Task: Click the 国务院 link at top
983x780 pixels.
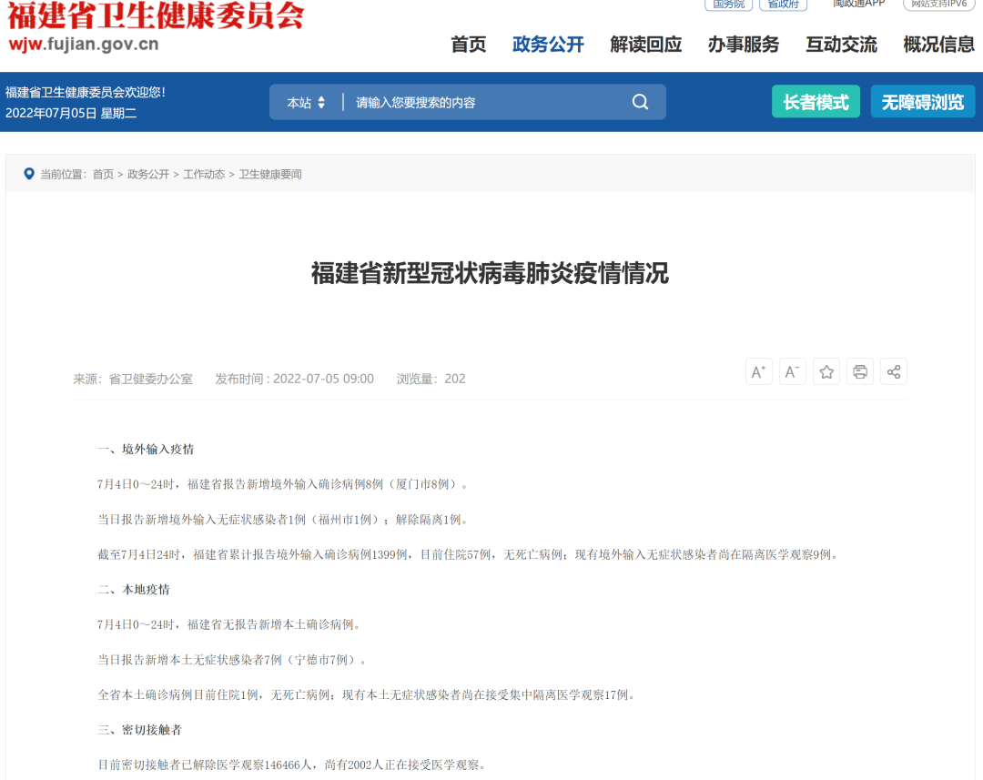Action: tap(728, 5)
